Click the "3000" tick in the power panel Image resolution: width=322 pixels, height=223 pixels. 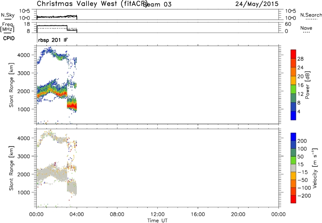[24, 73]
